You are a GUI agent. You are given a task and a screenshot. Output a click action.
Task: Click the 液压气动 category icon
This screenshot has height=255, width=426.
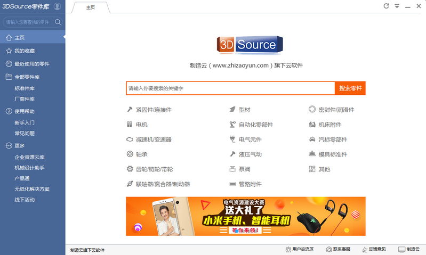pos(232,154)
